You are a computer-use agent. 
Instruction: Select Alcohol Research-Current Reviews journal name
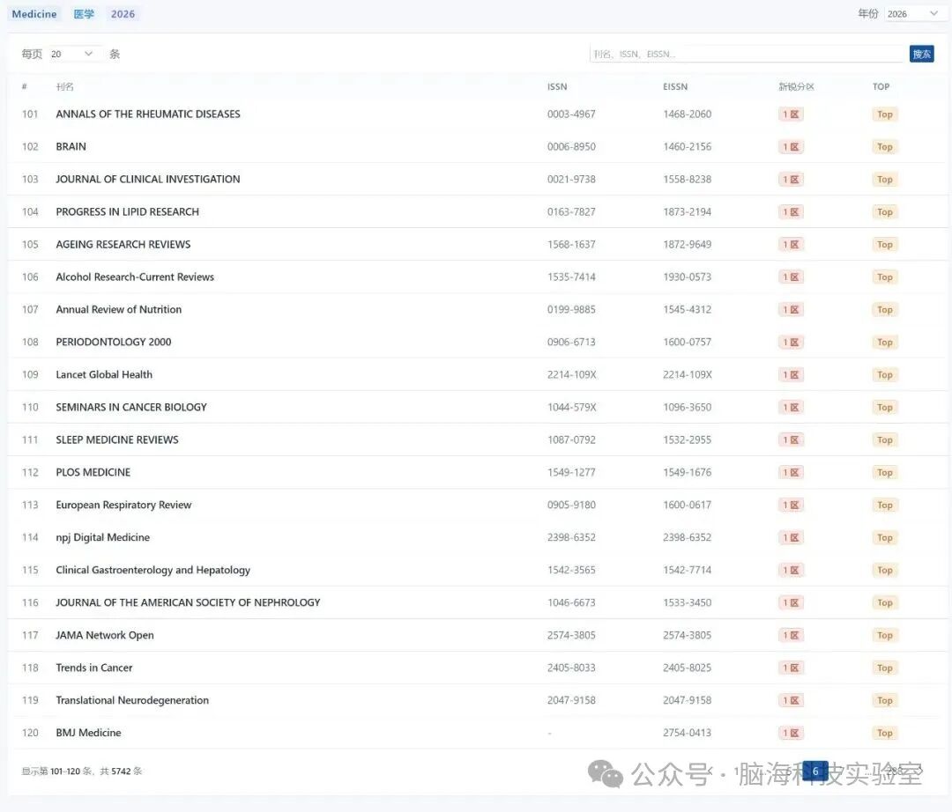135,277
